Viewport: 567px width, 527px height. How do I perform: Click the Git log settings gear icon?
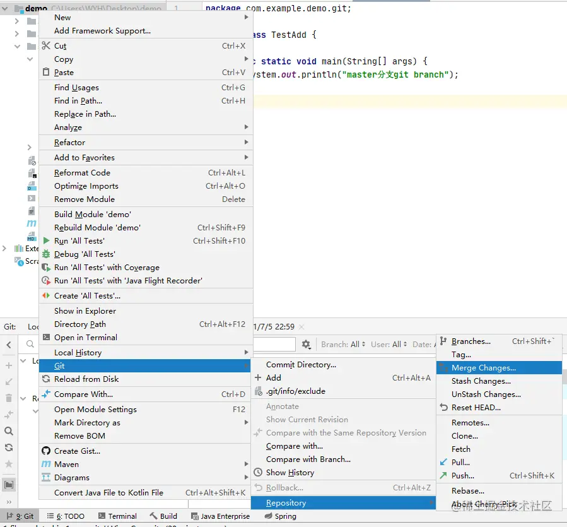click(307, 344)
